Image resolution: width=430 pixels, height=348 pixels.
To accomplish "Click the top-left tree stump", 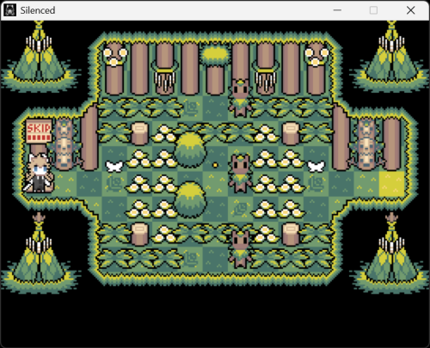I will (x=139, y=134).
